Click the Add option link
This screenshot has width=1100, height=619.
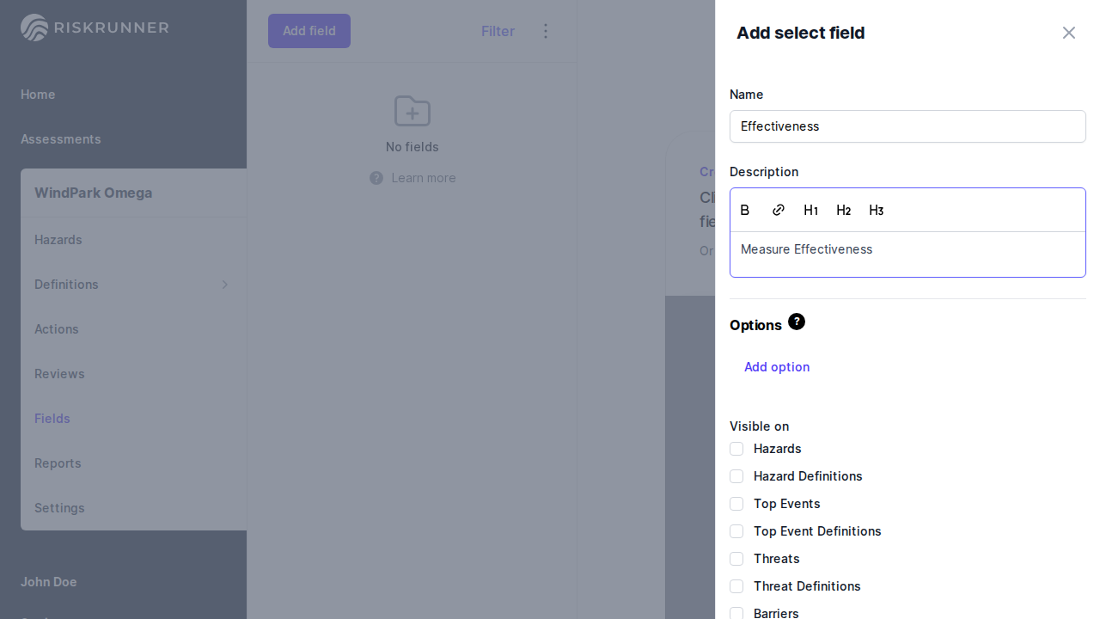777,367
